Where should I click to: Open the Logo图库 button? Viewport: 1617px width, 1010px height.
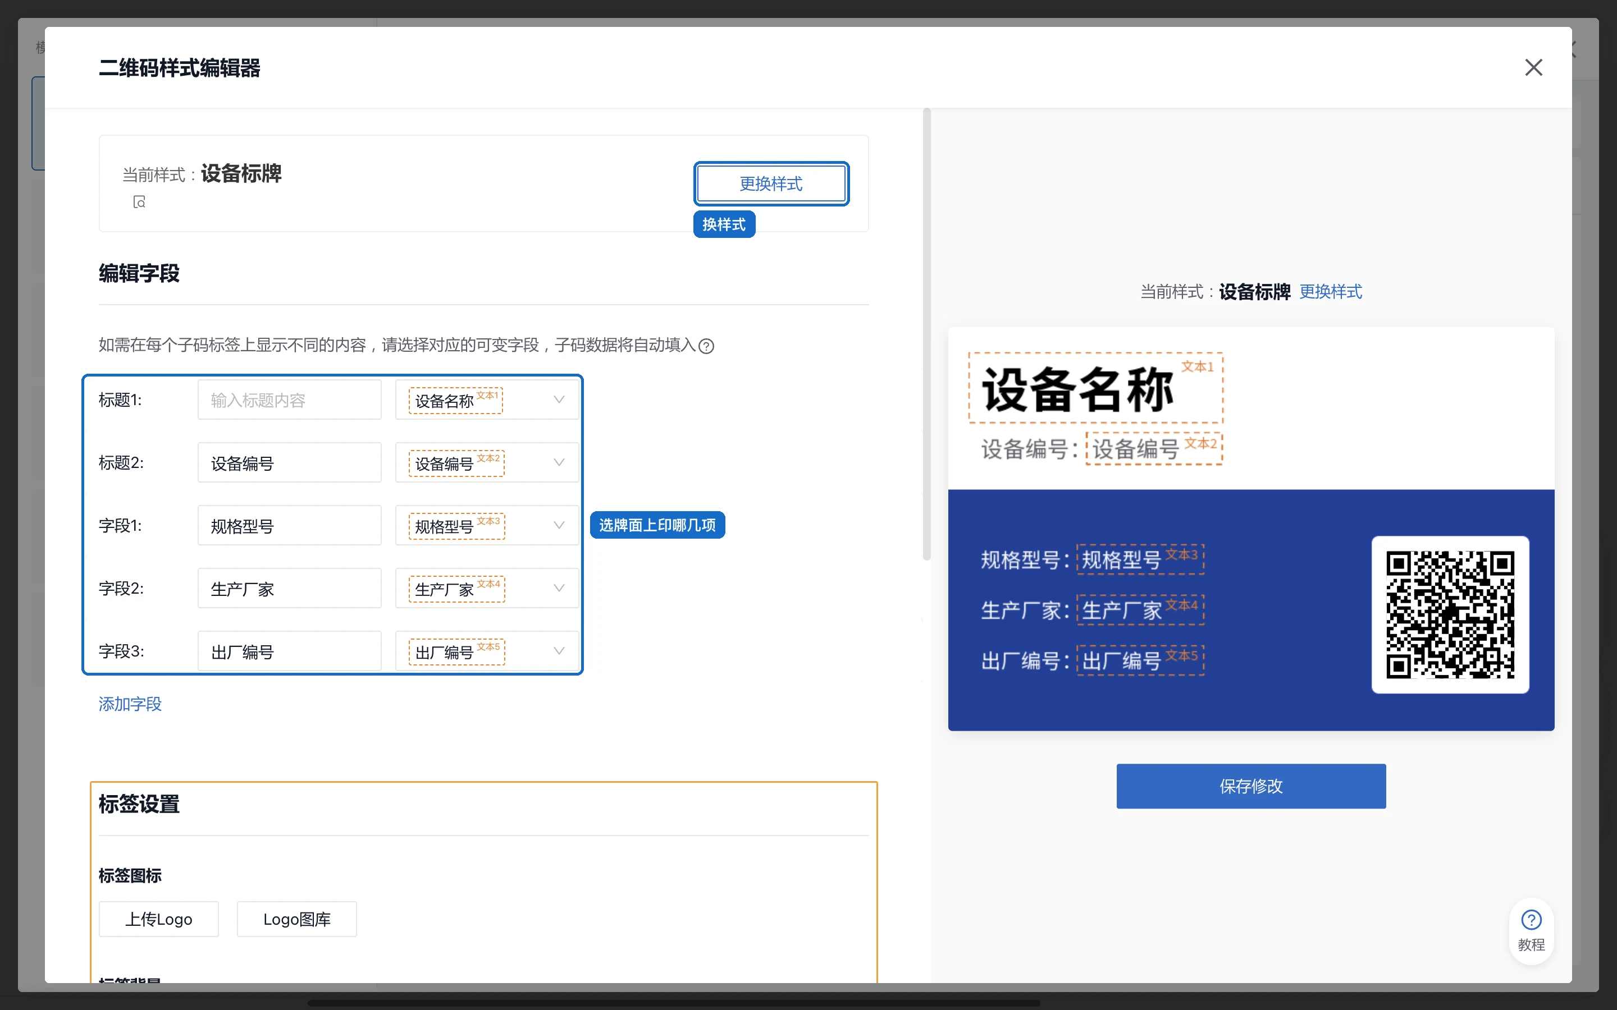pyautogui.click(x=296, y=919)
